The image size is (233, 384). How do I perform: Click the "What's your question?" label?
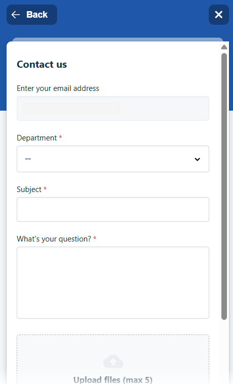pos(54,239)
